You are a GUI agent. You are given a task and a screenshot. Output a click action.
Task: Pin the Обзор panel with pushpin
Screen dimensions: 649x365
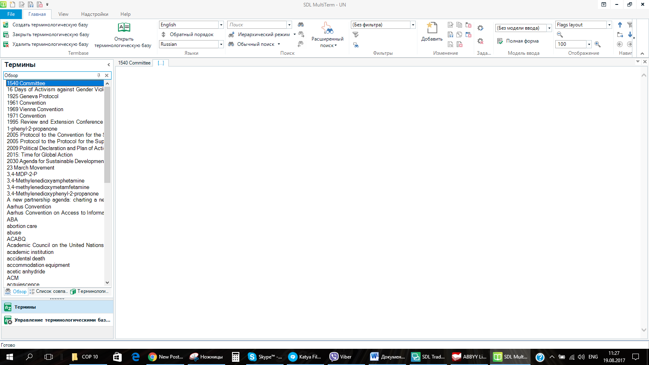(99, 75)
